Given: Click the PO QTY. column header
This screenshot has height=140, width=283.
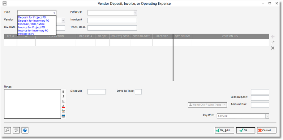Looking at the screenshot, I should [x=102, y=36].
